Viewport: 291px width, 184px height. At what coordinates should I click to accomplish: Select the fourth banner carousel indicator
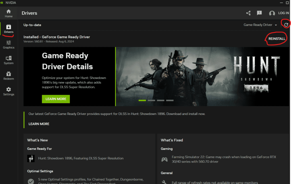(170, 100)
